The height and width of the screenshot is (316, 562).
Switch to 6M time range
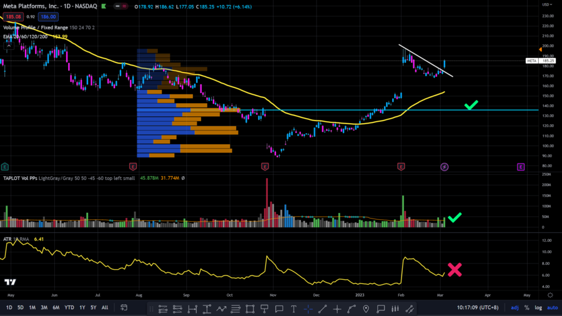[56, 307]
